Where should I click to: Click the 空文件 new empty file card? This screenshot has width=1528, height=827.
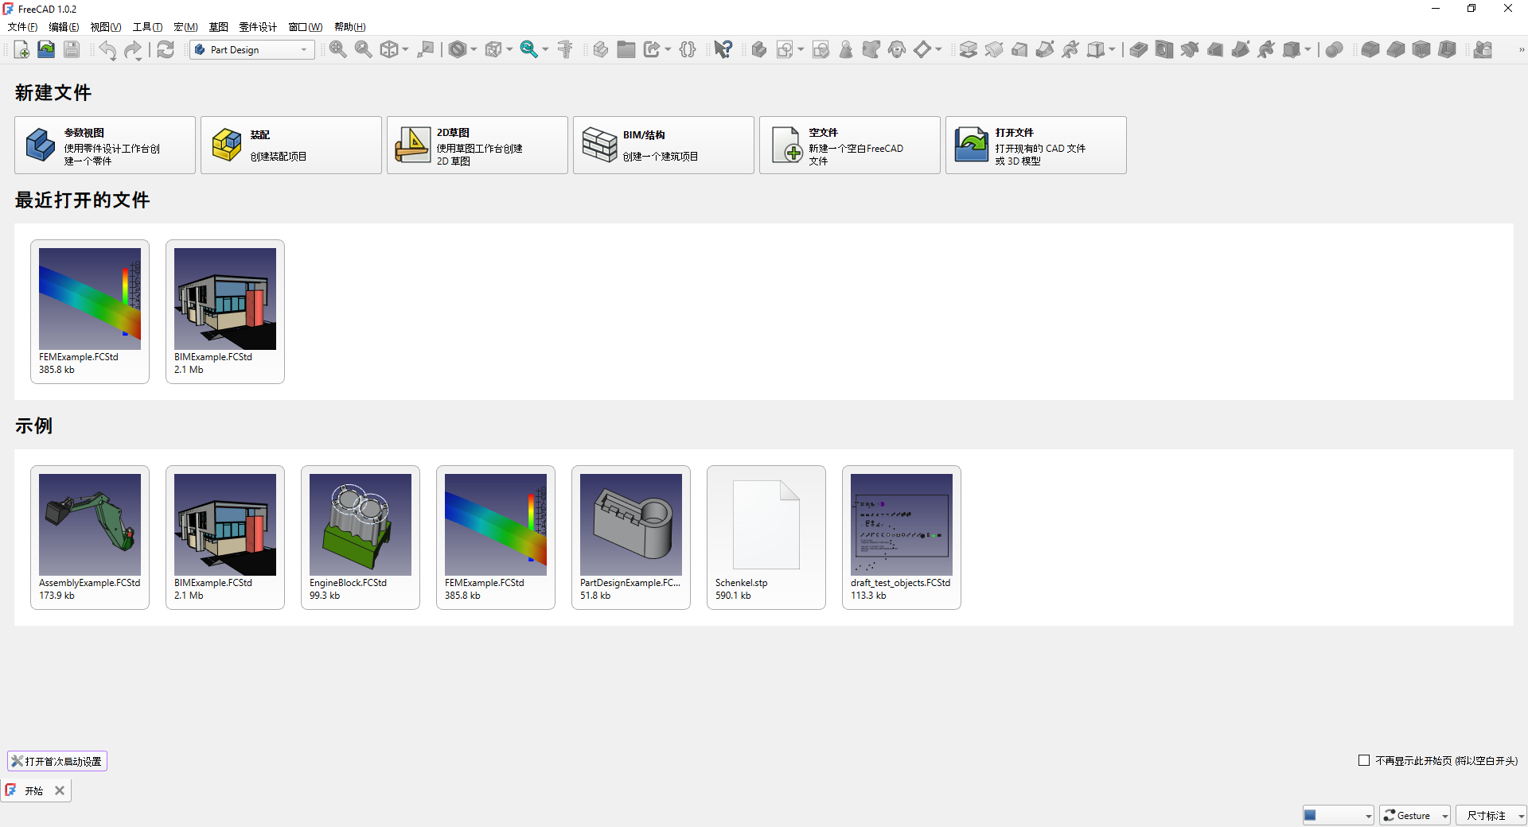tap(849, 146)
